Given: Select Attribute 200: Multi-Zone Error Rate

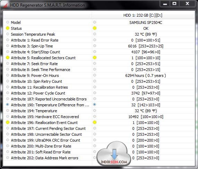Looking at the screenshot, I should coord(41,146).
